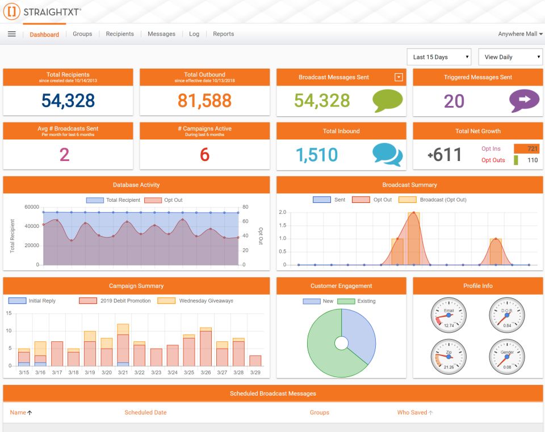Click the Gender profile gauge

[x=506, y=357]
